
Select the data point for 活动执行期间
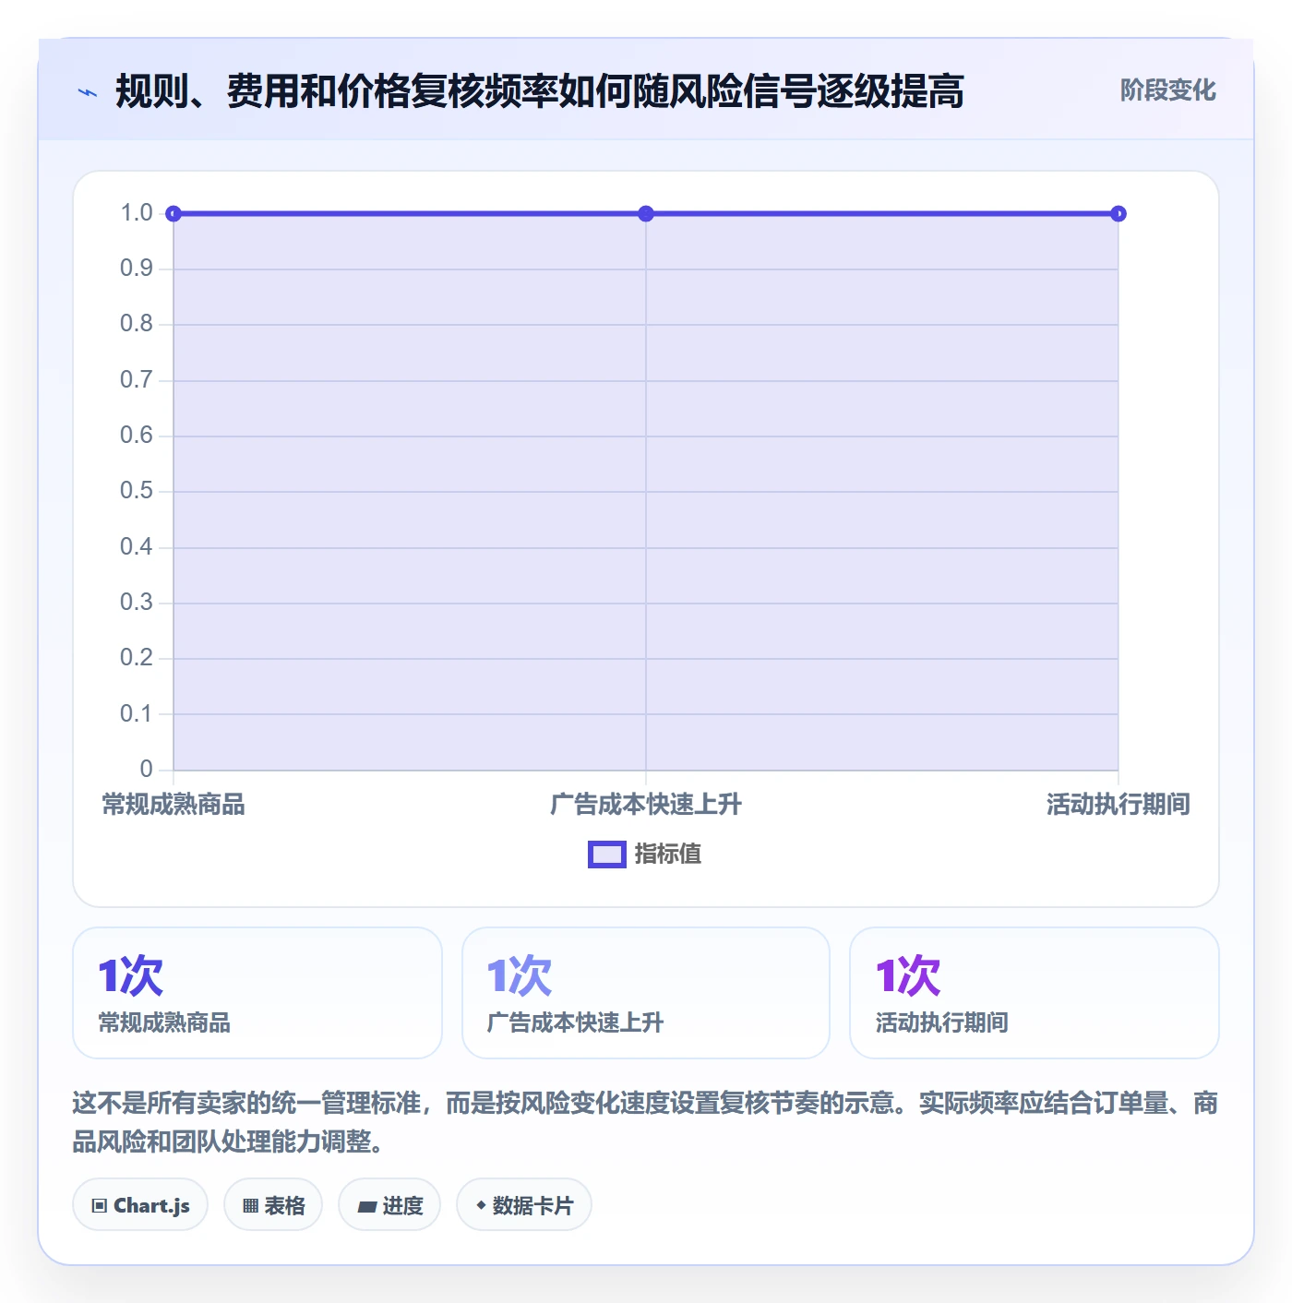(x=1119, y=214)
